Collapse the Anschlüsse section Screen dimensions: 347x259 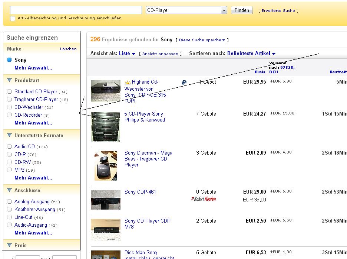click(x=9, y=190)
